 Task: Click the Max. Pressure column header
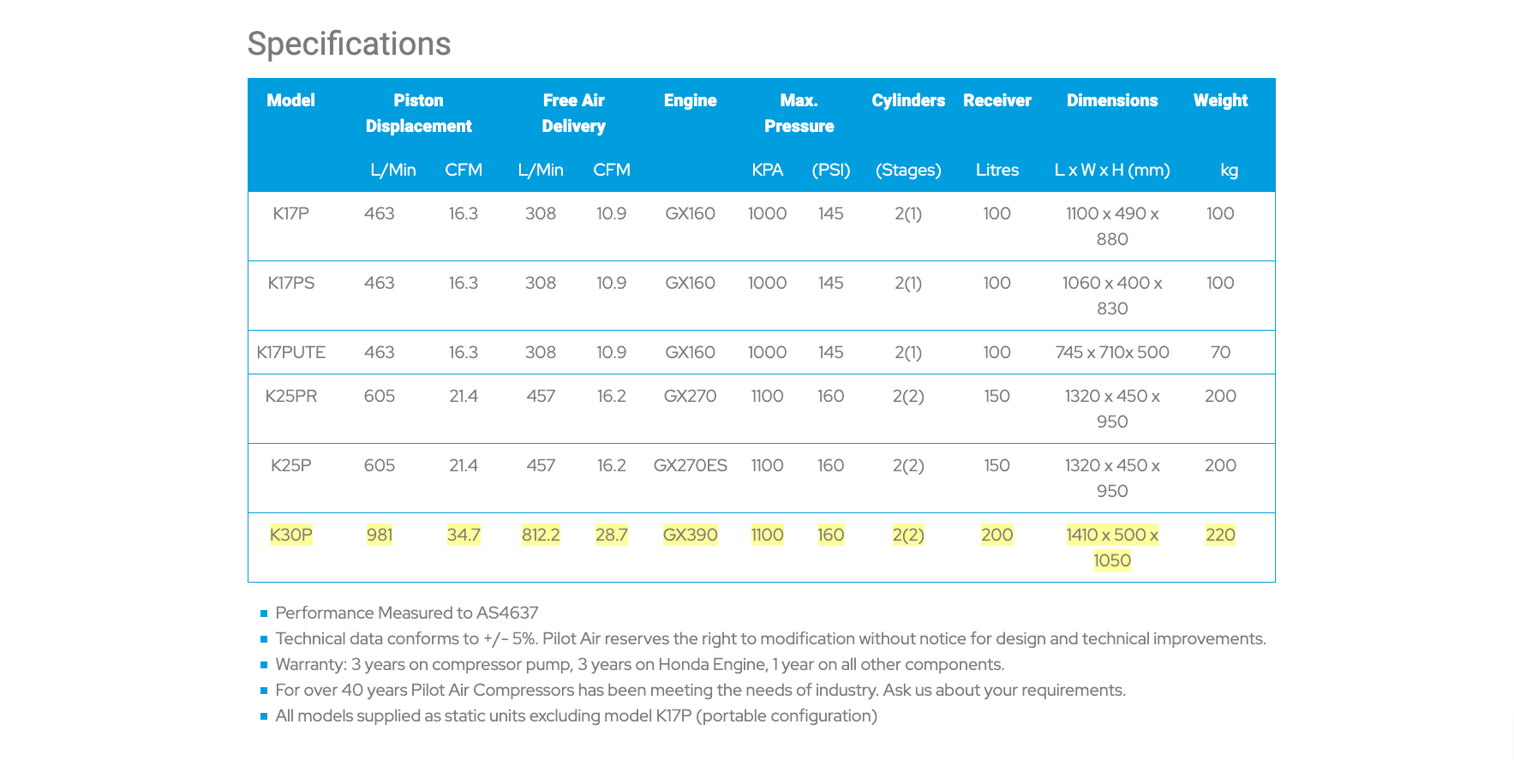799,113
